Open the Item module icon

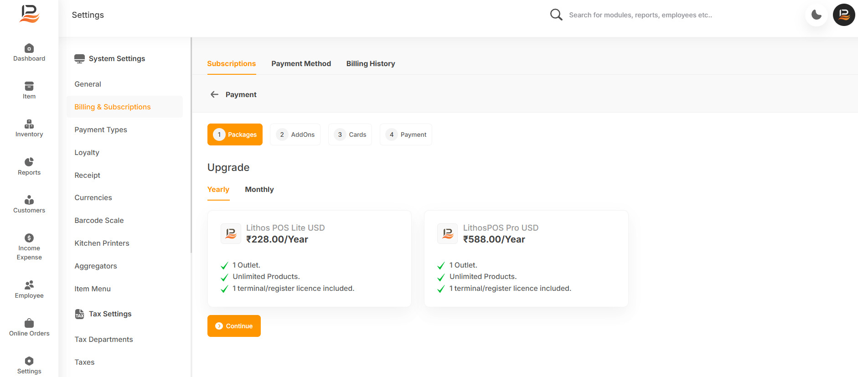click(x=29, y=86)
